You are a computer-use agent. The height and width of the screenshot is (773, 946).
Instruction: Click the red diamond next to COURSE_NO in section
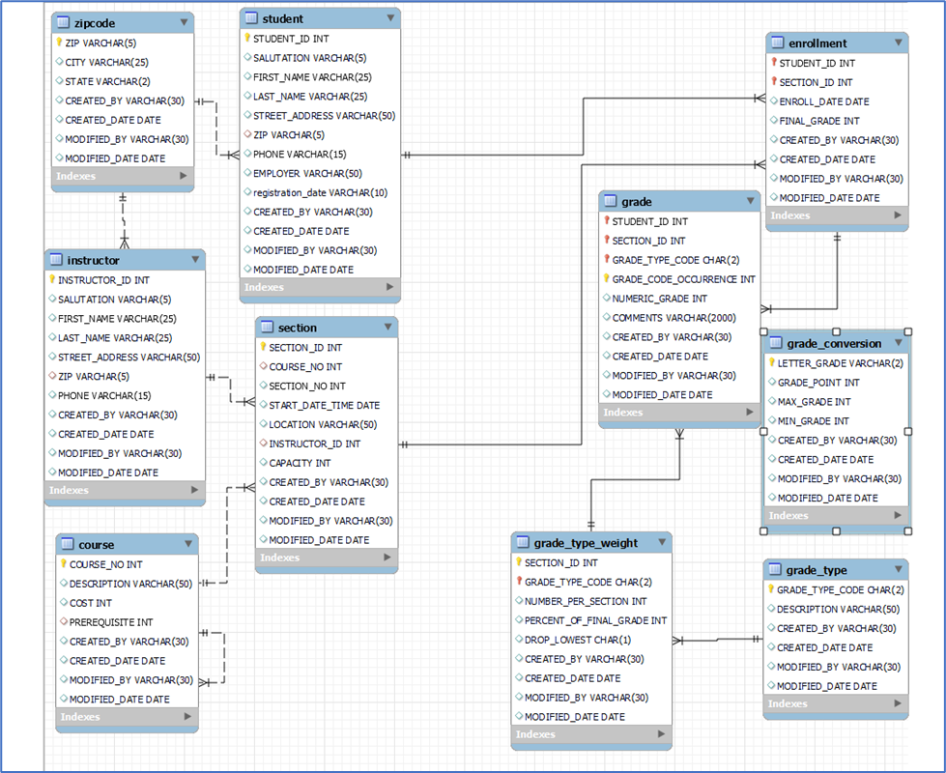261,366
